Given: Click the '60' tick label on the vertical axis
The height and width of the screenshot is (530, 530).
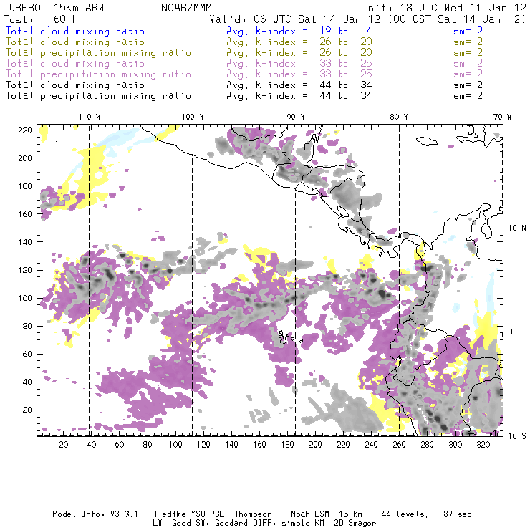Looking at the screenshot, I should [27, 354].
